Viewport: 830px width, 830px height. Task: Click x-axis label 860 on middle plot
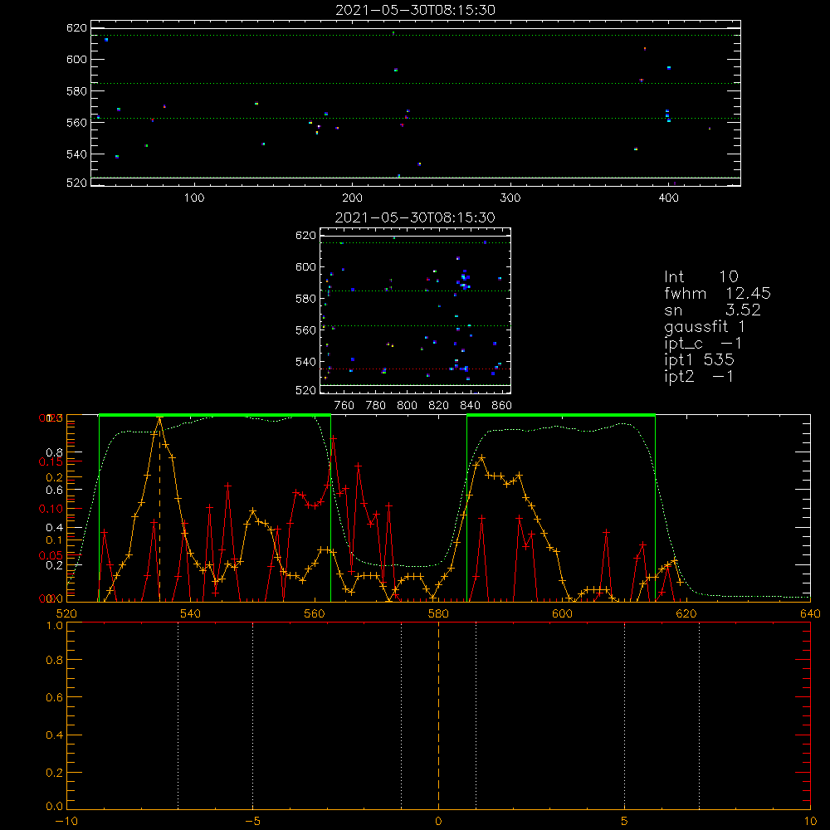(502, 406)
